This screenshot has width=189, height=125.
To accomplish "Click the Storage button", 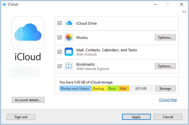I will pos(165,89).
